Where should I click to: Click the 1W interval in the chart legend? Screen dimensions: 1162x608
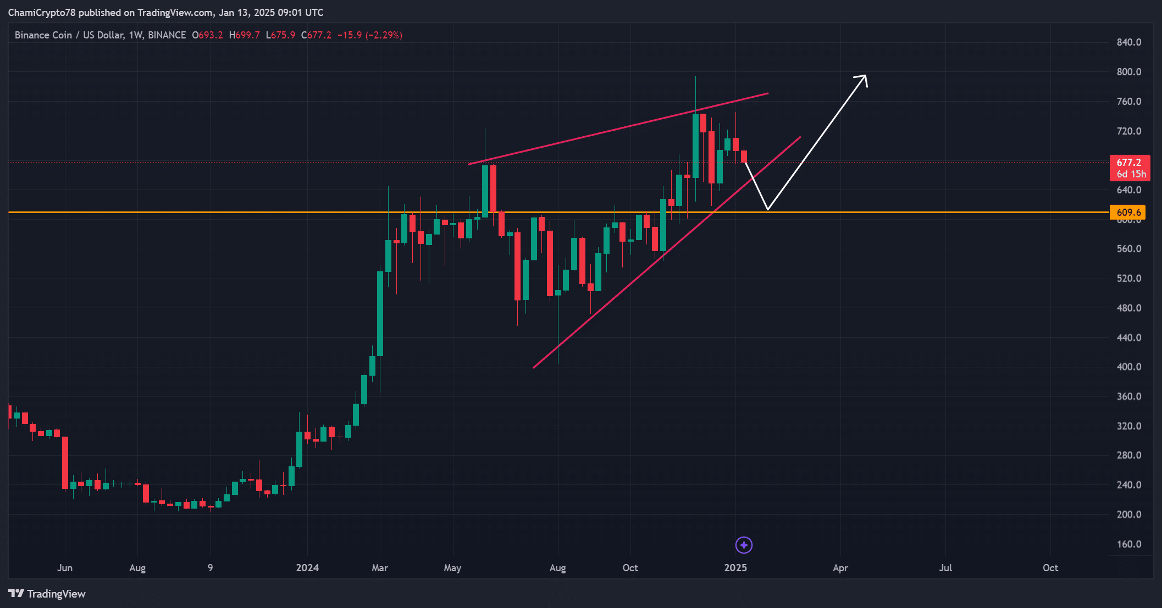click(135, 35)
